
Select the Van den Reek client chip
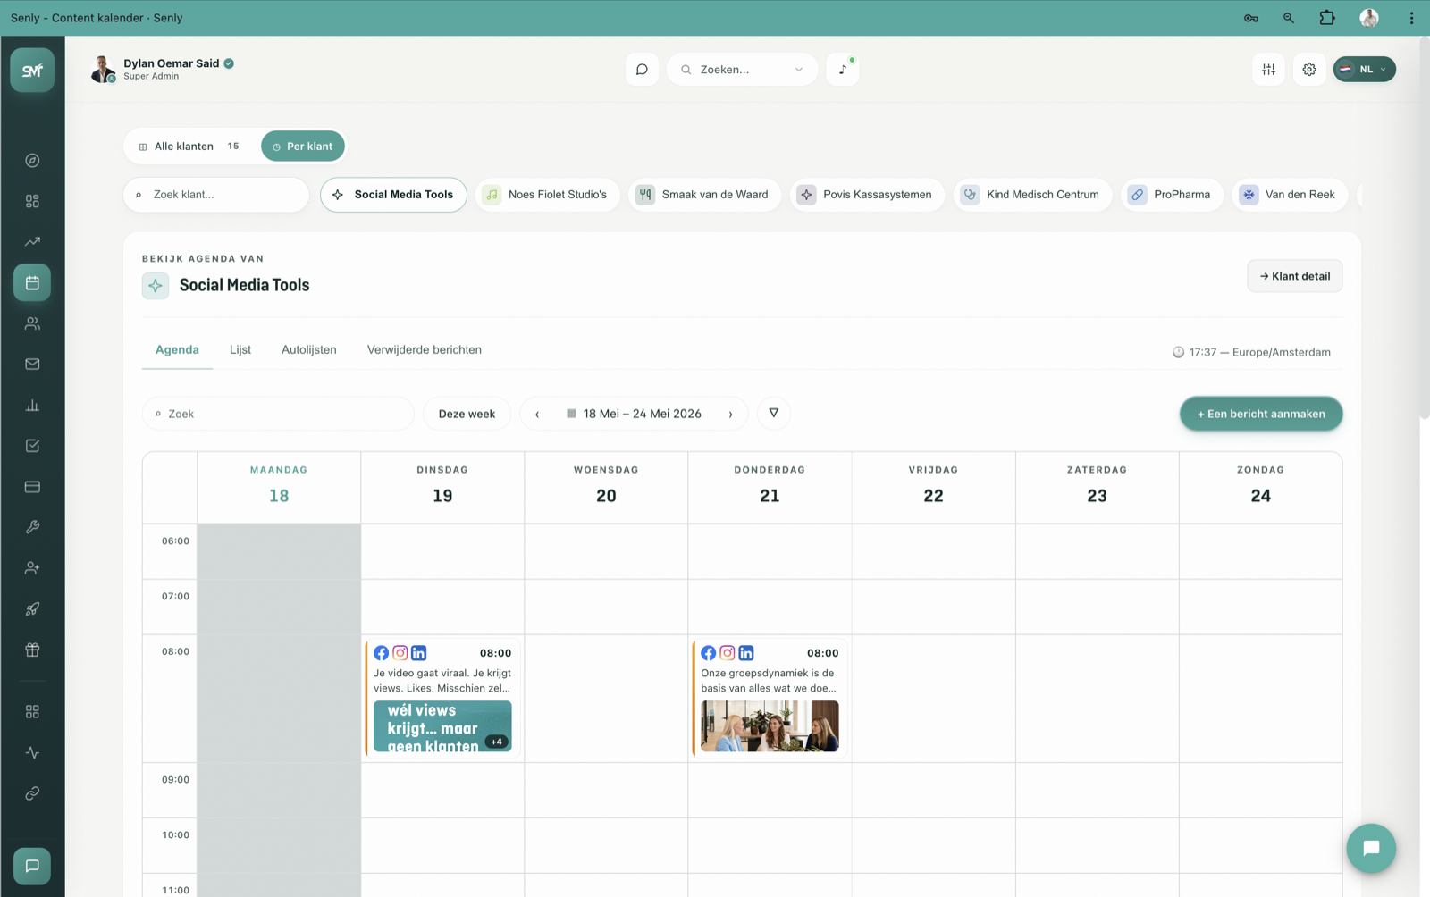[1290, 195]
